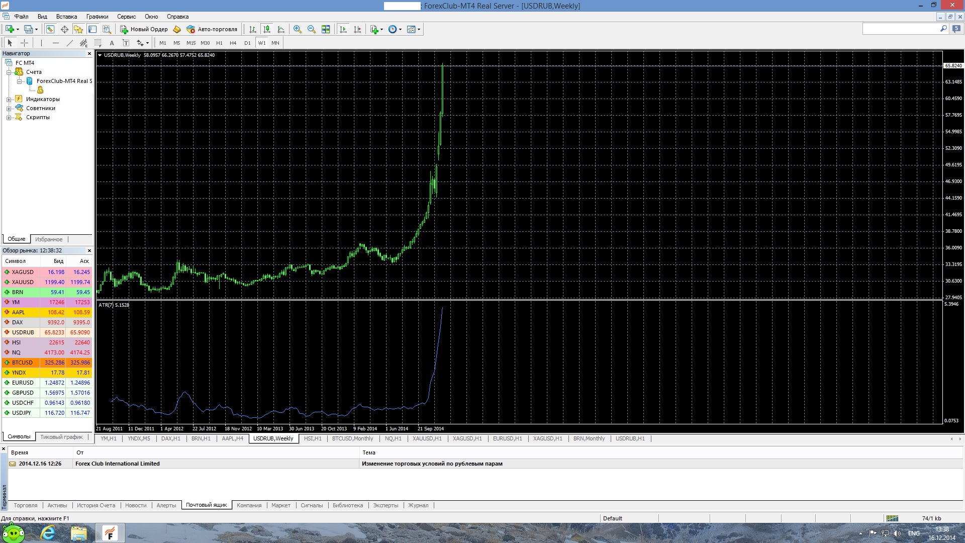The height and width of the screenshot is (543, 965).
Task: Select the Fibonacci retracement tool
Action: tap(98, 43)
